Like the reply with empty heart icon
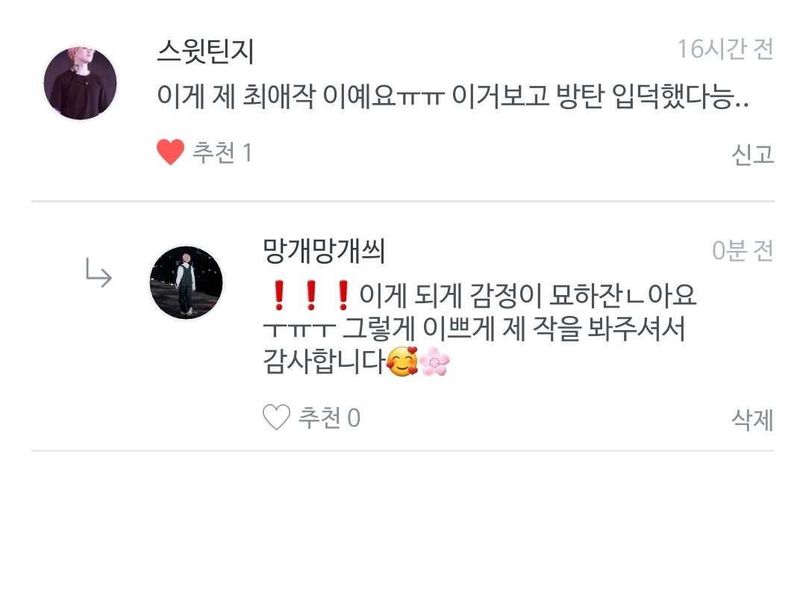This screenshot has height=605, width=806. click(x=277, y=418)
